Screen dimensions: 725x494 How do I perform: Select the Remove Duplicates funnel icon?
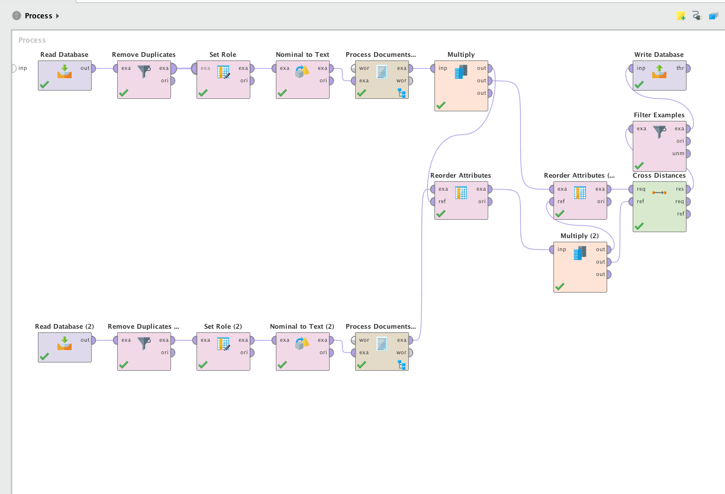click(144, 72)
